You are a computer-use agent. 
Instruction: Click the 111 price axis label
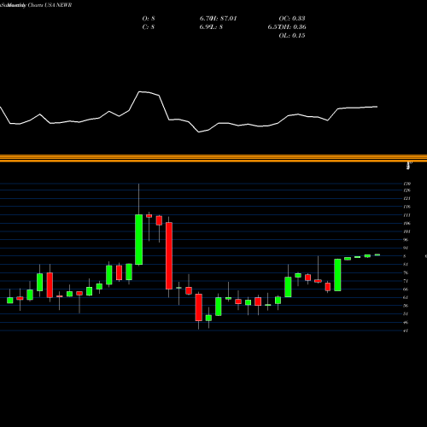407,215
